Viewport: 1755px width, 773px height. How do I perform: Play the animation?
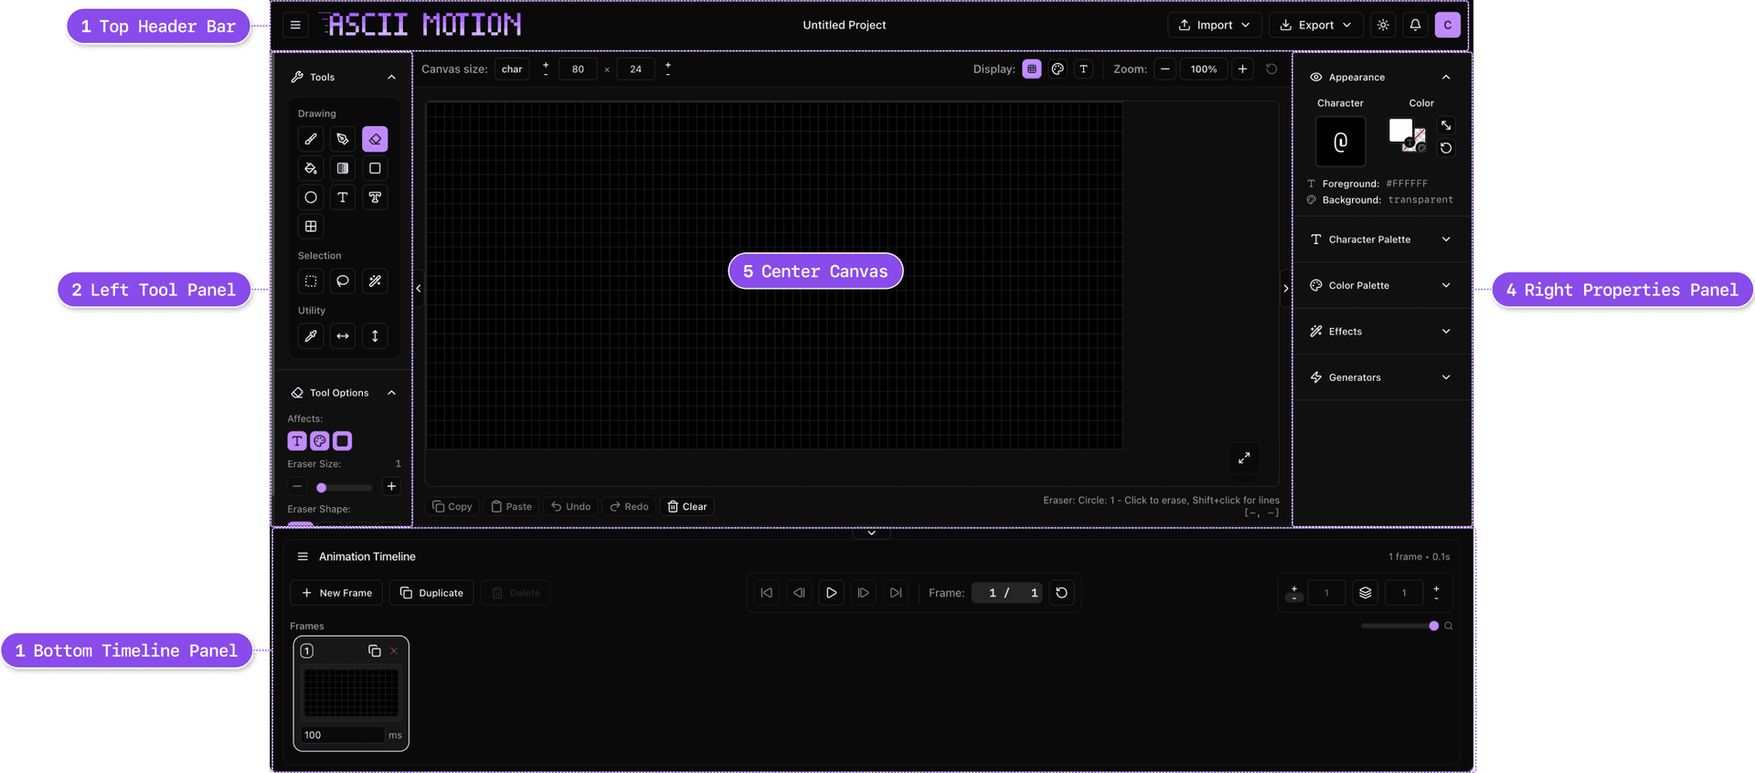click(831, 593)
